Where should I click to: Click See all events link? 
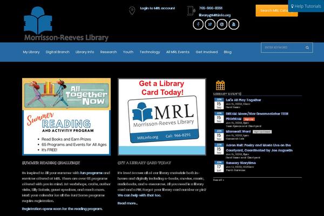(218, 180)
